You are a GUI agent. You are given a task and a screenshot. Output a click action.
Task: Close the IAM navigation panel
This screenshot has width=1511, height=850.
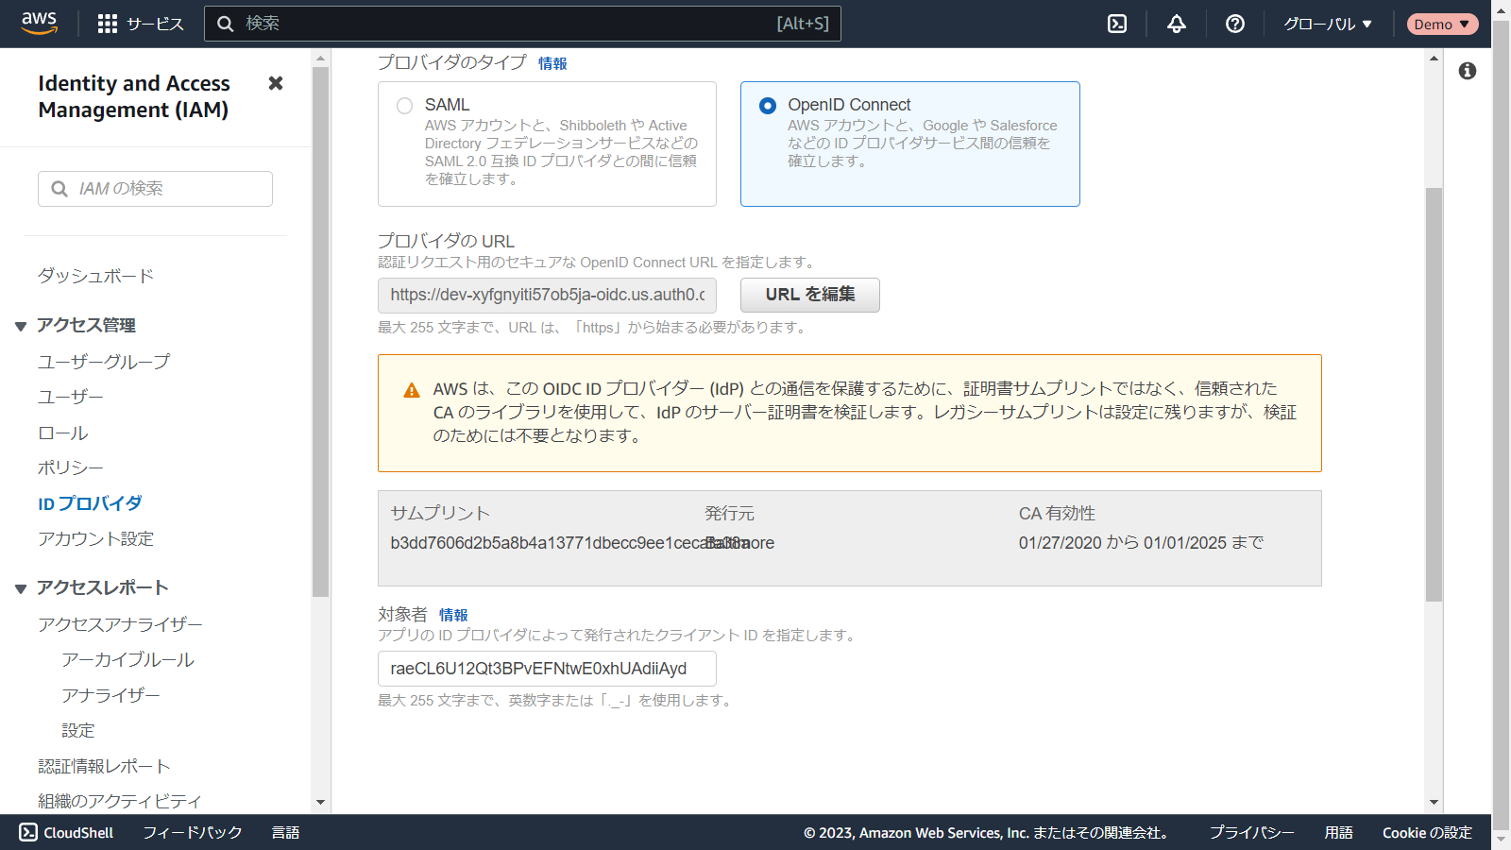(276, 83)
